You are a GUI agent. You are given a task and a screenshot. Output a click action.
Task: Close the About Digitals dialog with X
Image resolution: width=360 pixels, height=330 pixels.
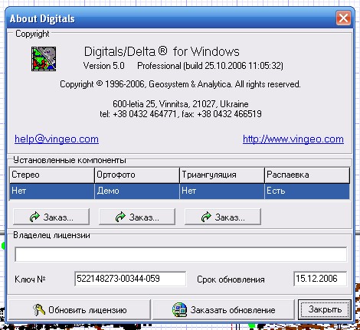pyautogui.click(x=343, y=18)
